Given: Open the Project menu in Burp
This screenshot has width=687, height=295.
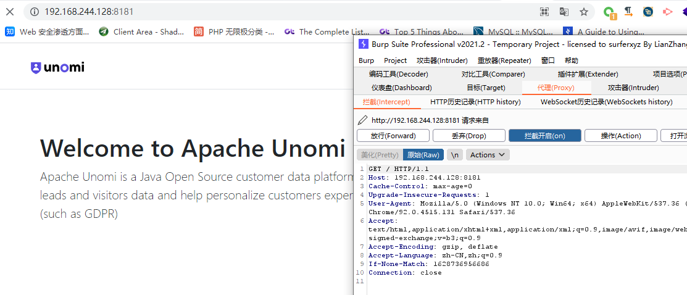Looking at the screenshot, I should 395,60.
